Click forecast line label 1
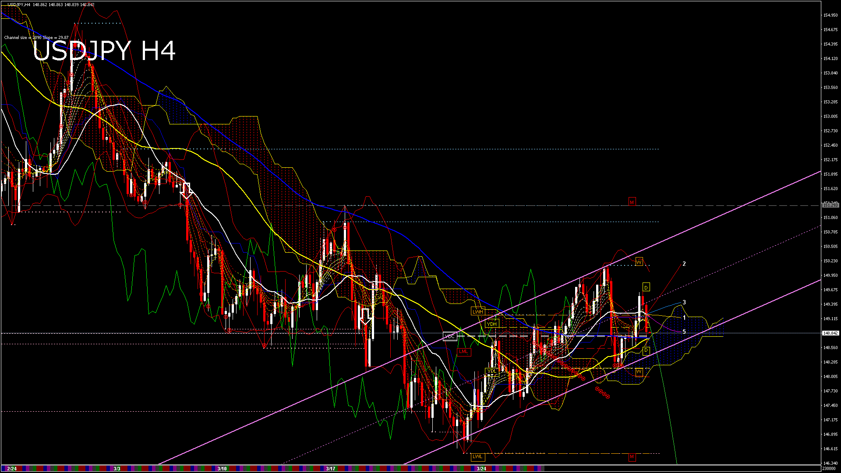Viewport: 841px width, 473px height. click(684, 318)
